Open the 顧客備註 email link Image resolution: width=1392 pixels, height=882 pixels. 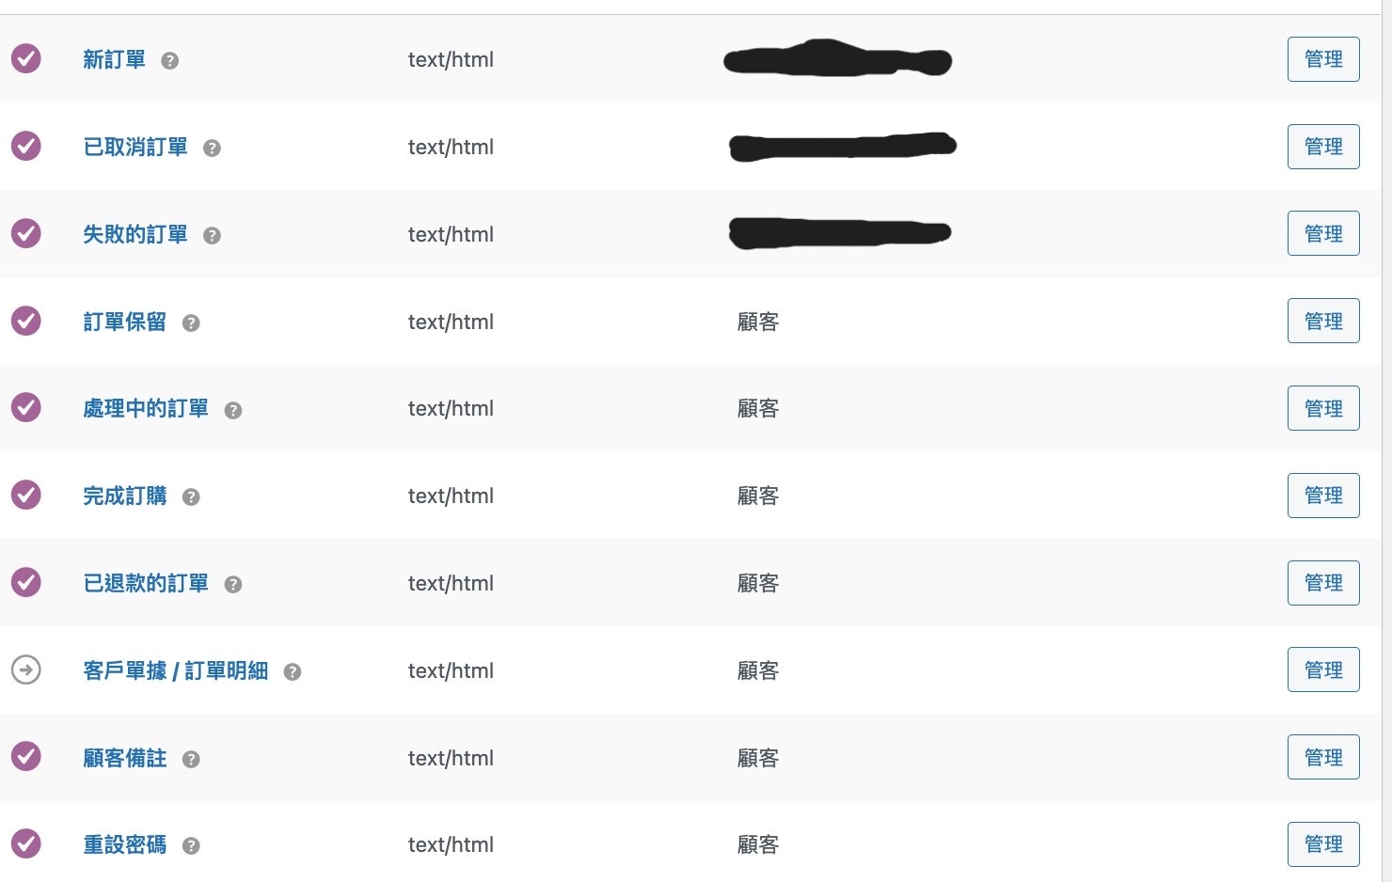point(125,758)
